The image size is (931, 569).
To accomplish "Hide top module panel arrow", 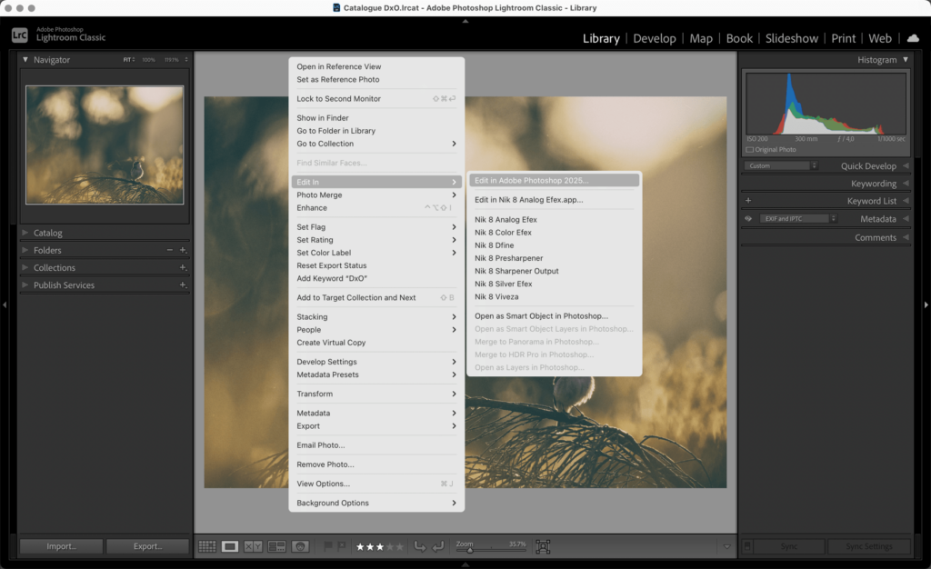I will [465, 21].
